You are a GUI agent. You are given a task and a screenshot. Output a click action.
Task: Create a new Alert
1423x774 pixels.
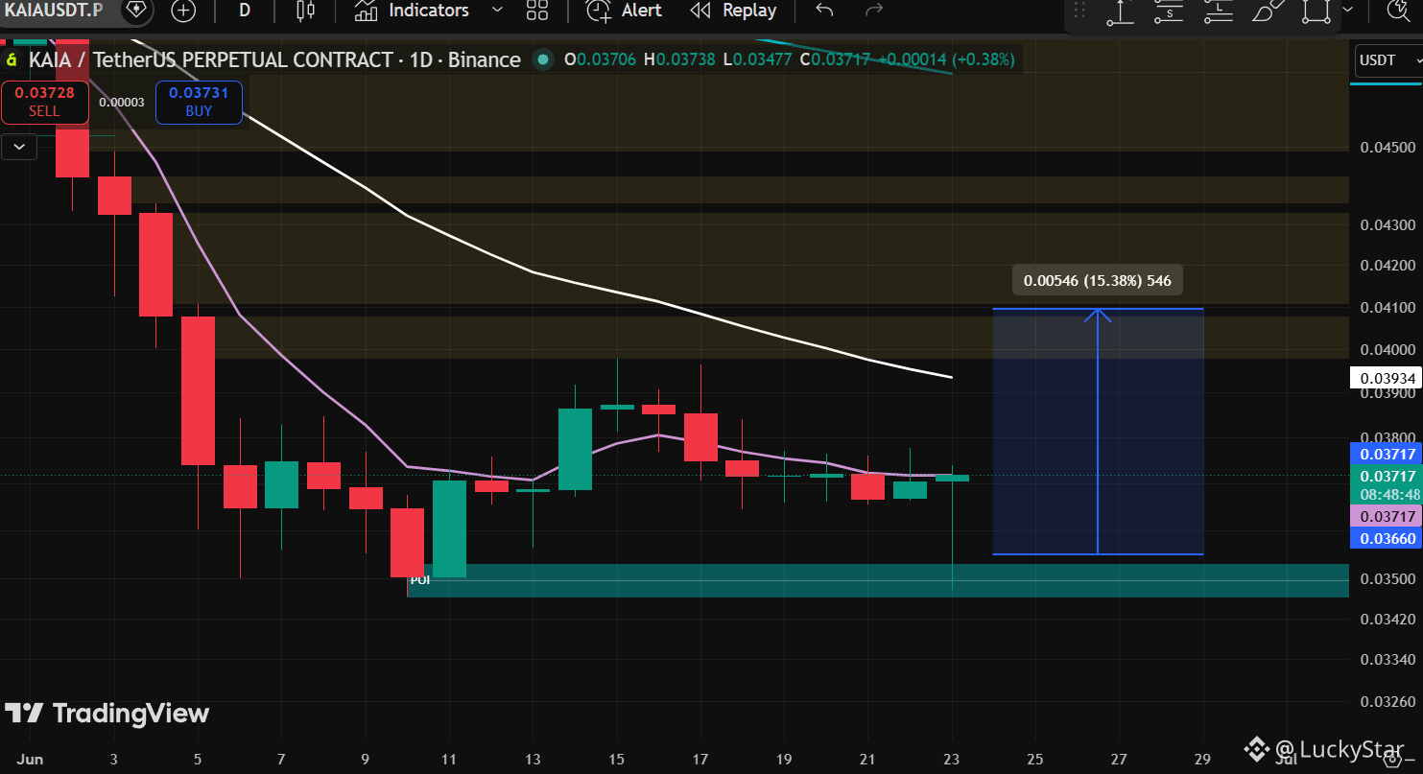[625, 11]
